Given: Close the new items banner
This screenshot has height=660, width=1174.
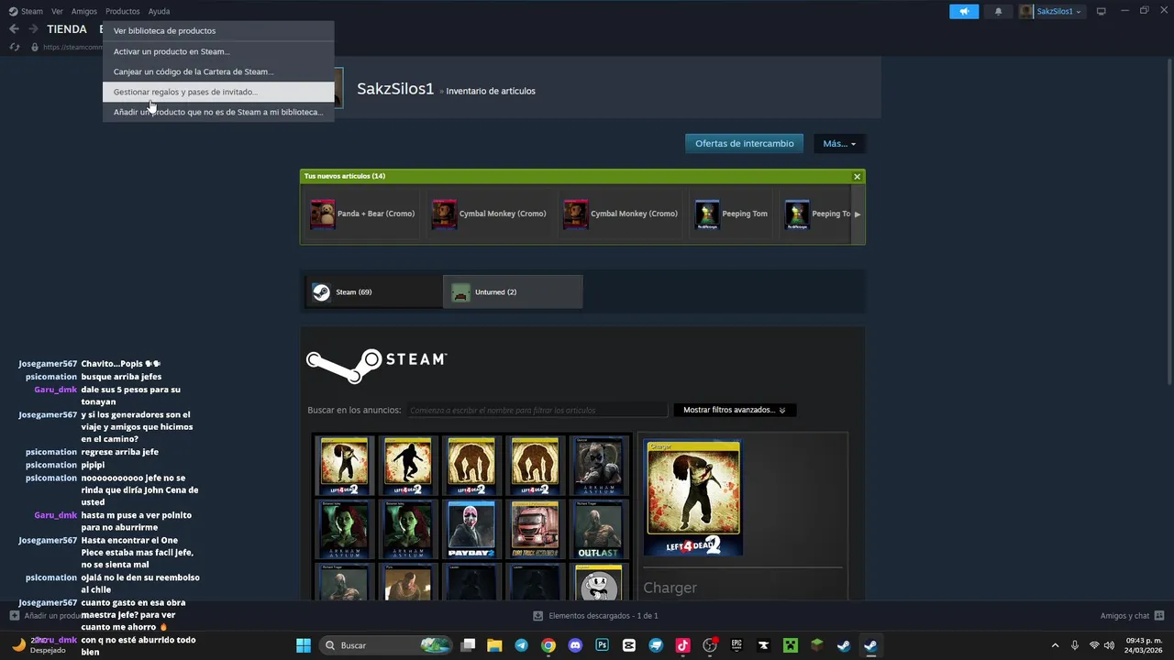Looking at the screenshot, I should click(x=858, y=176).
